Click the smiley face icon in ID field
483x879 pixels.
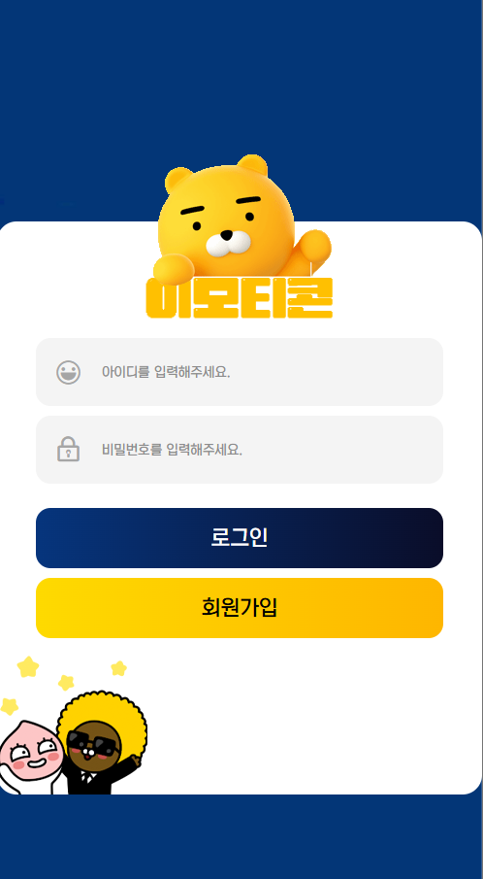tap(68, 372)
